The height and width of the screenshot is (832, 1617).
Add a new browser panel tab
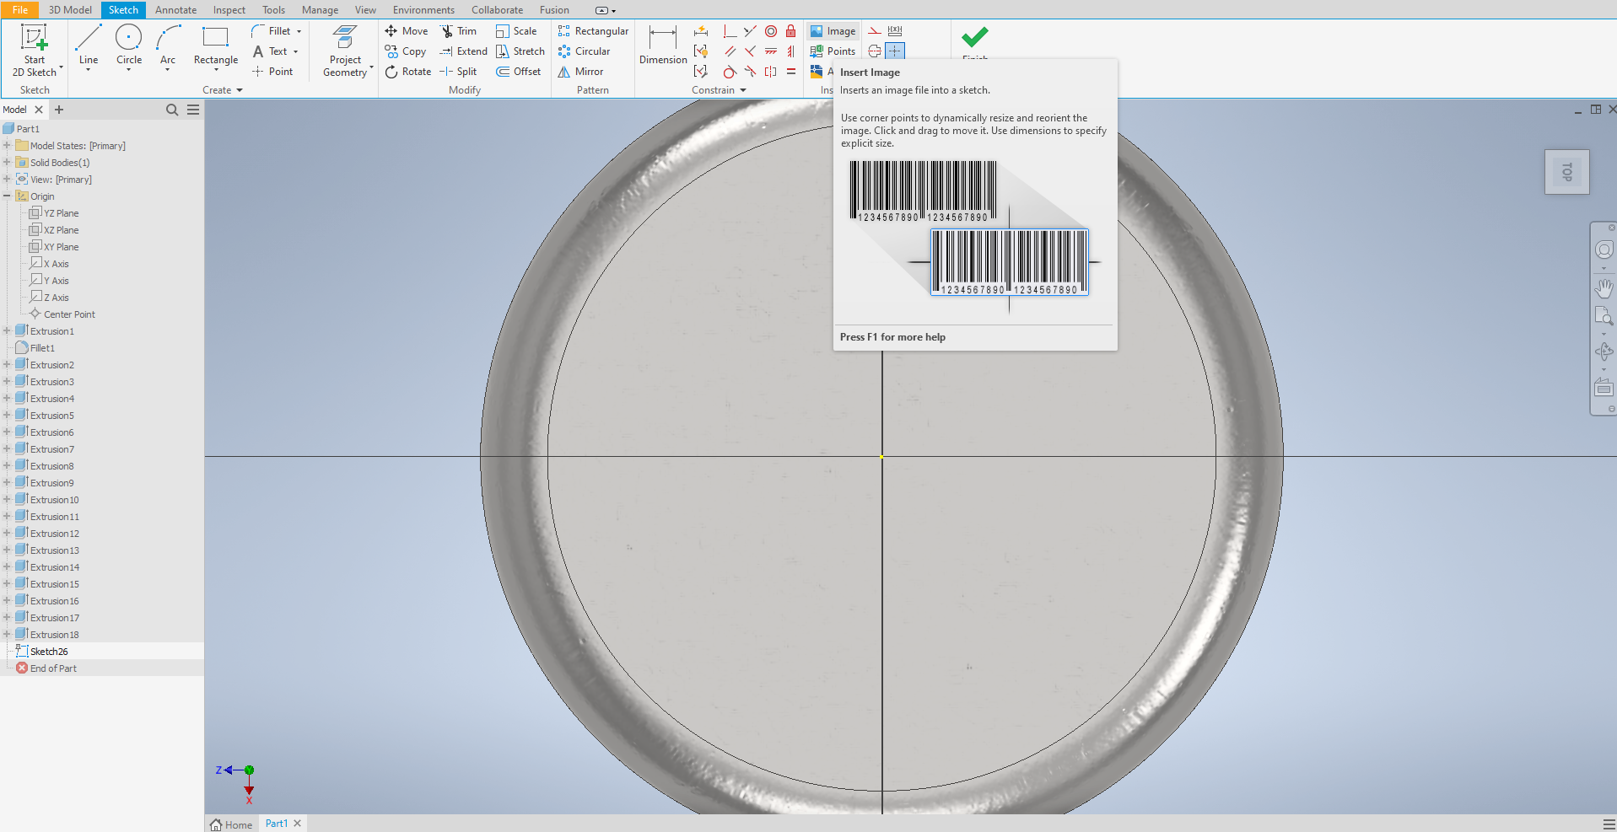click(59, 110)
